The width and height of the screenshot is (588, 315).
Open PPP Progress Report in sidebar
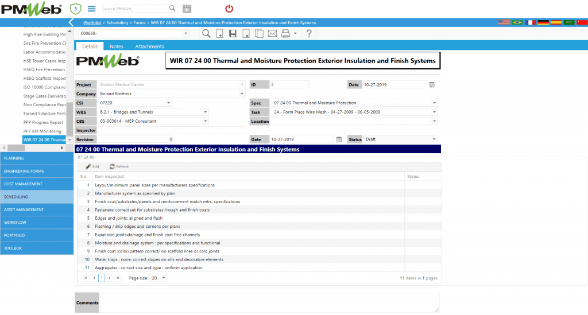point(43,122)
